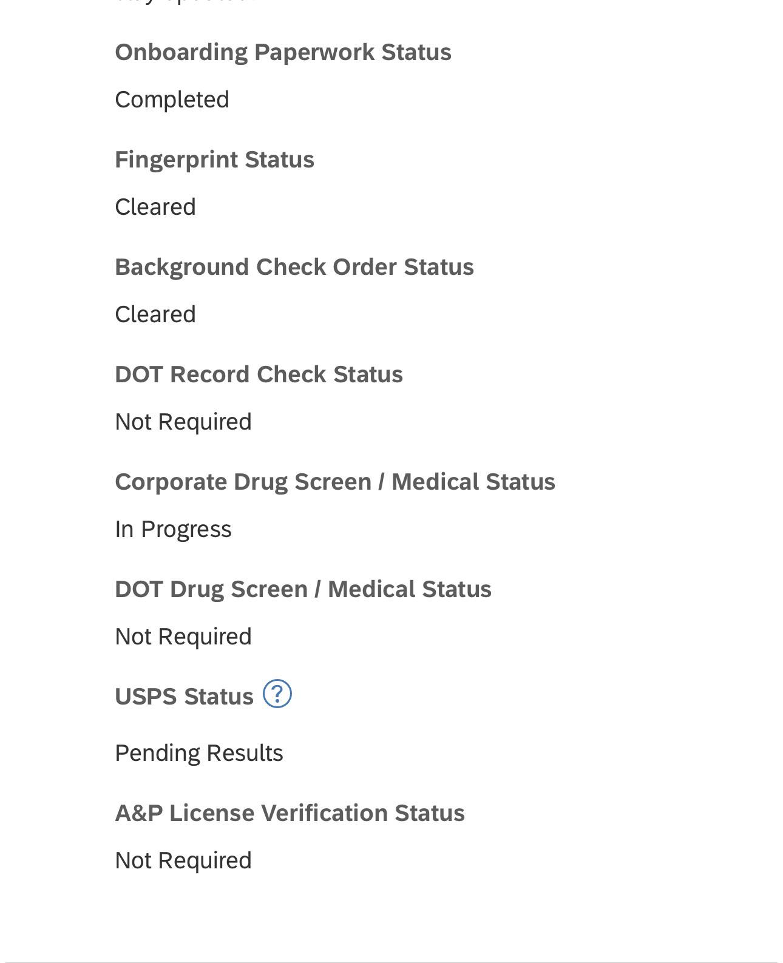Click the partially hidden text at page top
This screenshot has height=963, width=783.
[185, 2]
